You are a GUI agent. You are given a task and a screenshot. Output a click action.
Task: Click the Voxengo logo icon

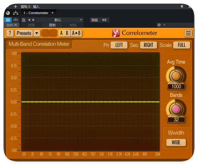pyautogui.click(x=116, y=33)
